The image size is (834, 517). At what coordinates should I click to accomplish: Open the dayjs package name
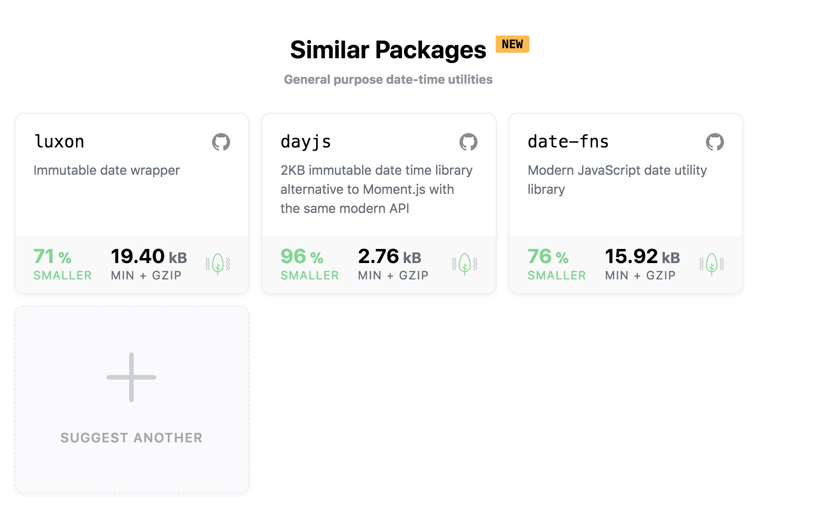pyautogui.click(x=306, y=142)
